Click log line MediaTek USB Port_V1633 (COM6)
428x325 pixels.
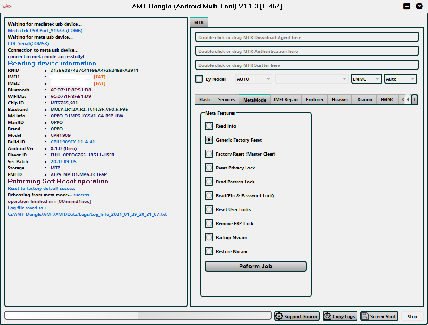45,30
